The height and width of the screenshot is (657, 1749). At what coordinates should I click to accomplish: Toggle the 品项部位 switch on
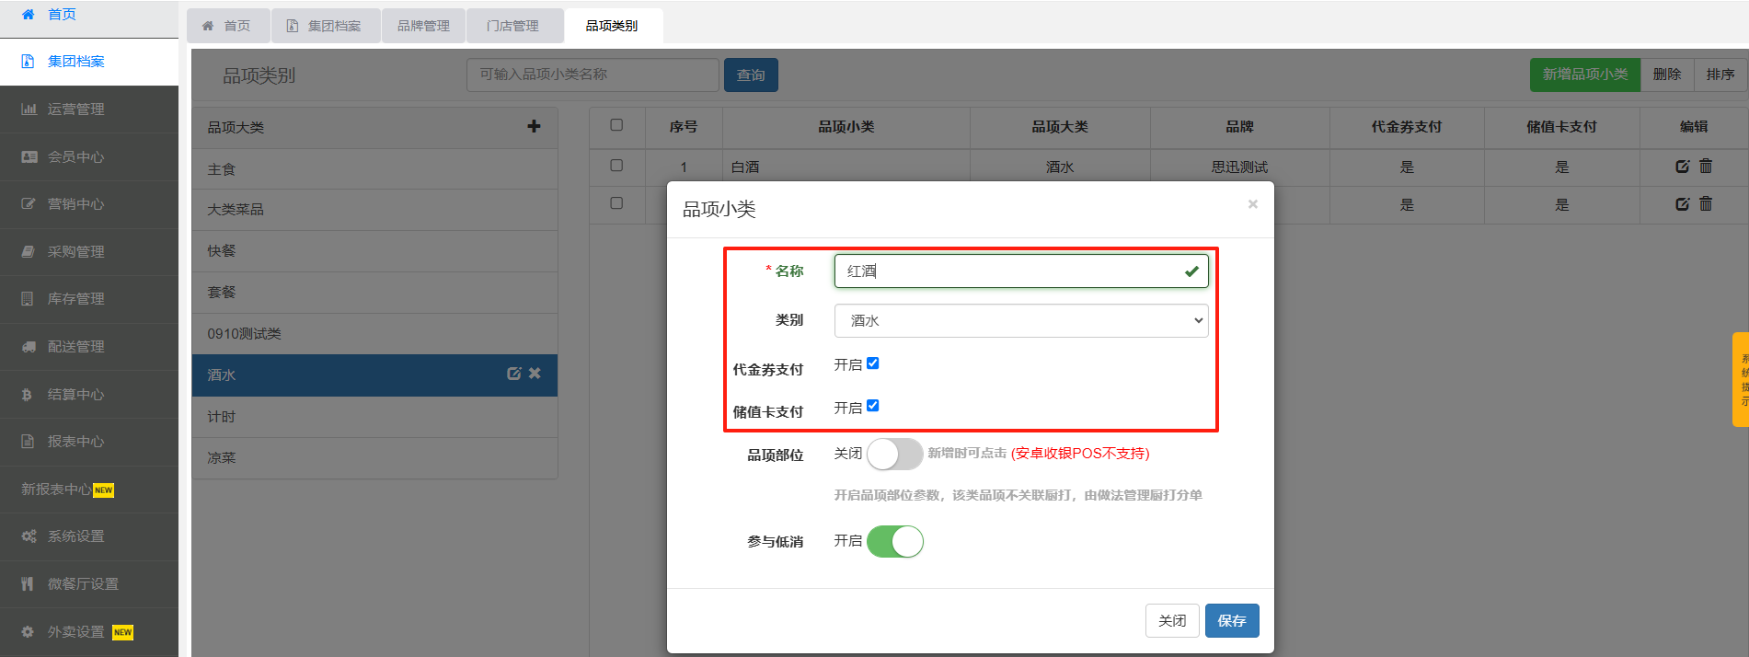tap(894, 454)
